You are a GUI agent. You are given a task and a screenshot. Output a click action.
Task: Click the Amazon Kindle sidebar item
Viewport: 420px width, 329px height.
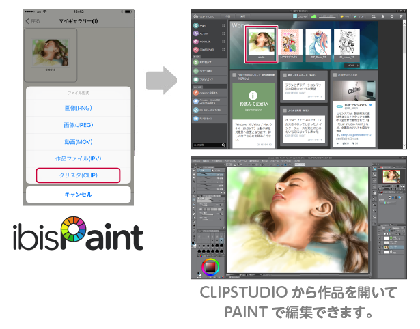(x=210, y=102)
